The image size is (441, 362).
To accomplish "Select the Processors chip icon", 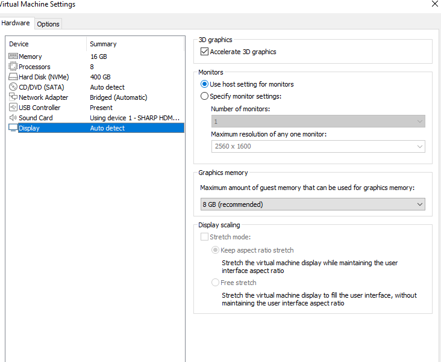I will click(x=13, y=67).
